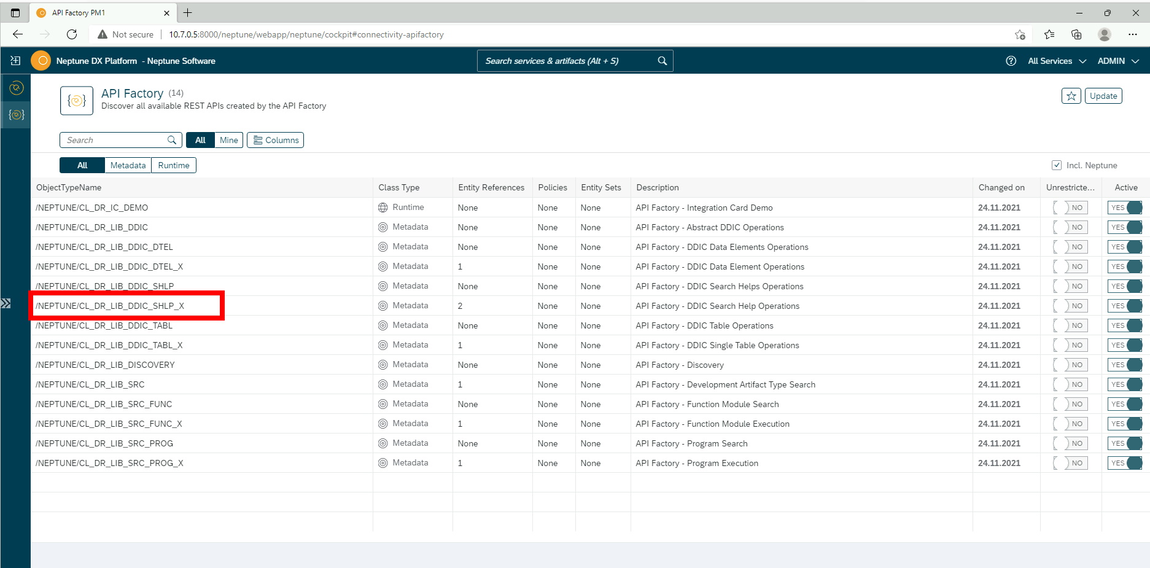Viewport: 1150px width, 568px height.
Task: Open browser settings ellipsis menu
Action: 1133,34
